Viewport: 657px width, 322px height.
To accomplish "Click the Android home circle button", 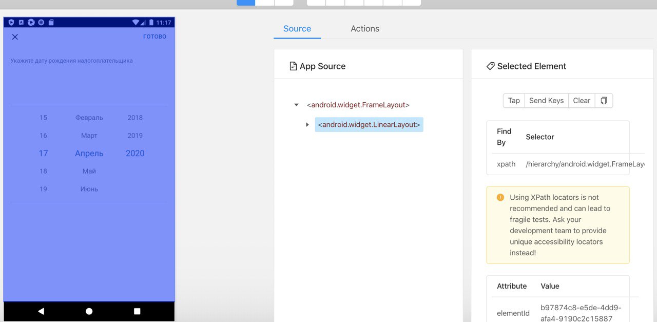I will [89, 311].
